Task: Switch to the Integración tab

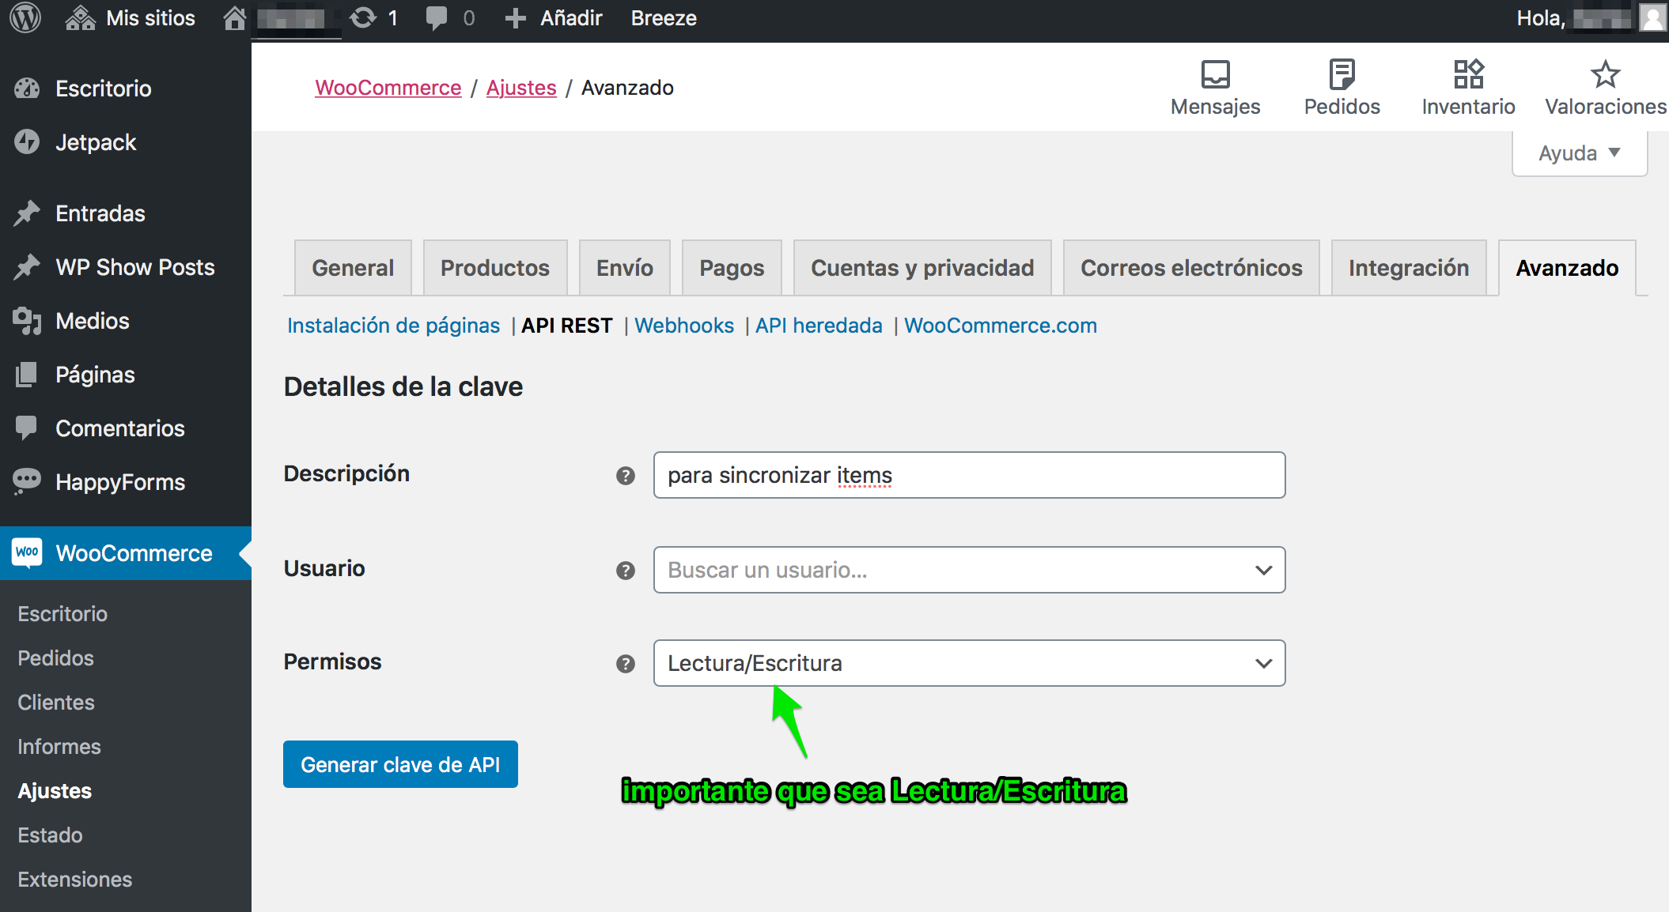Action: pos(1409,268)
